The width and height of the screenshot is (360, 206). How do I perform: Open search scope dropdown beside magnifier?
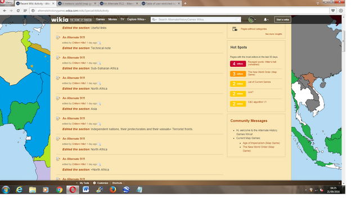(x=154, y=20)
